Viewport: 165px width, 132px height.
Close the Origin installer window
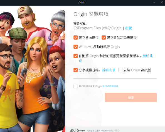point(162,2)
